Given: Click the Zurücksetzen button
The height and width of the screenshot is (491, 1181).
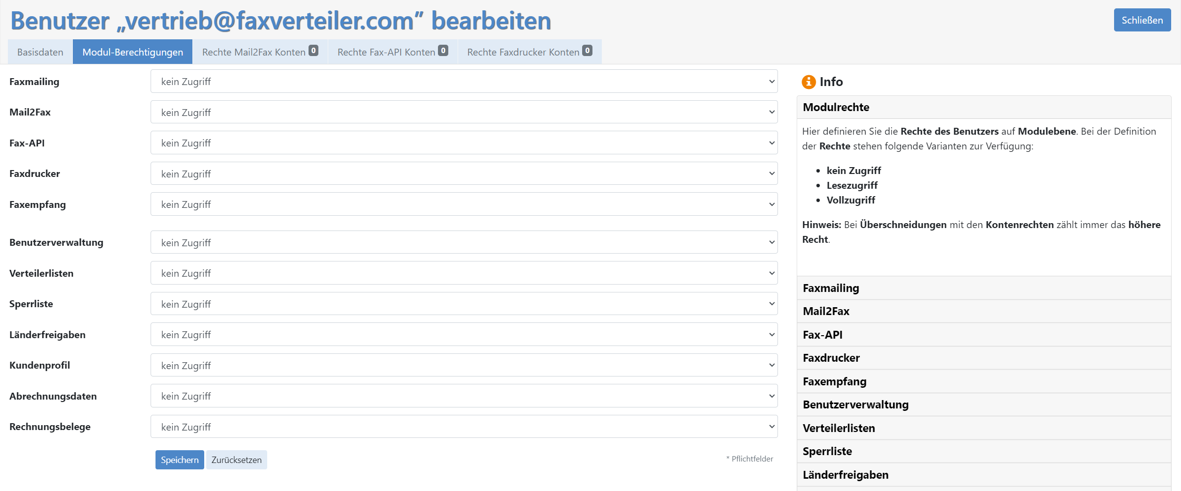Looking at the screenshot, I should tap(237, 460).
